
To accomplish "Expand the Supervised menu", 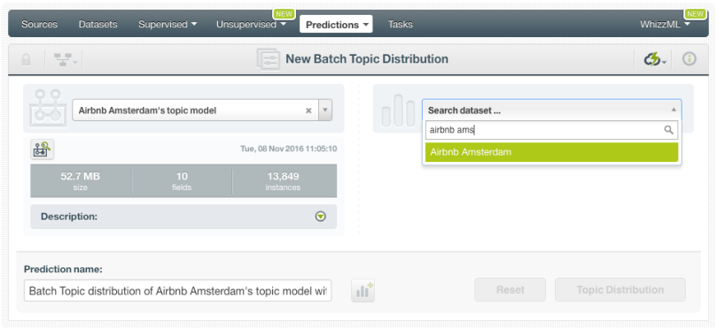I will 168,24.
